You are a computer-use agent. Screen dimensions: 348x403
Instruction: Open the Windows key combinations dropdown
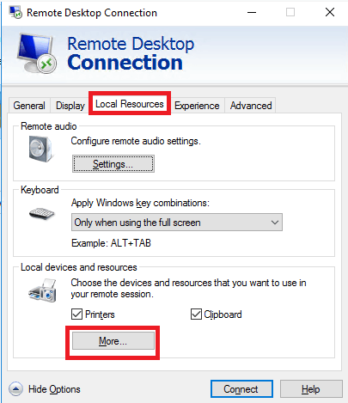[177, 223]
